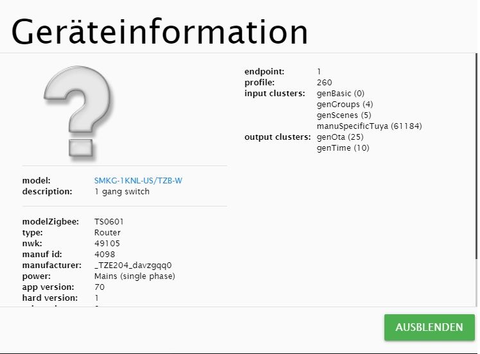Click the 'Mains (single phase)' power value
The width and height of the screenshot is (480, 354).
tap(135, 276)
